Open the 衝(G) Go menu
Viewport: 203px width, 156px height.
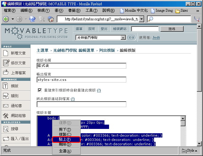pos(59,10)
